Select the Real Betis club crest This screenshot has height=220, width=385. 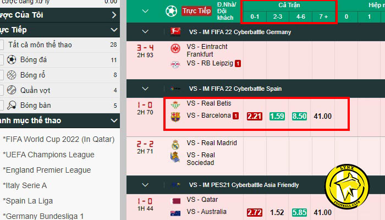pyautogui.click(x=175, y=105)
